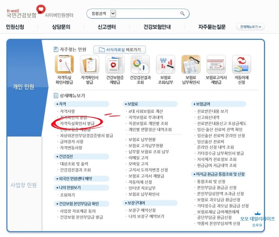Open the 임신·출산 진료비 잔액 확인 link
279x237 pixels.
[220, 129]
